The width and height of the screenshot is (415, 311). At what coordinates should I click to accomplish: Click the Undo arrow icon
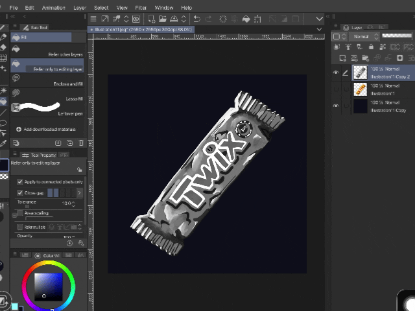196,19
